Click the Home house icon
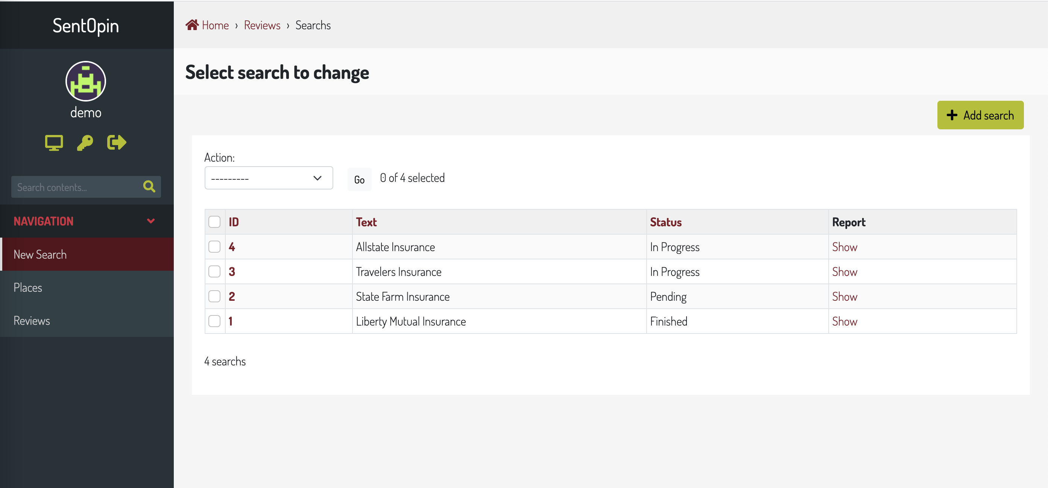This screenshot has width=1048, height=488. click(x=192, y=25)
